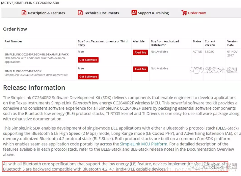The width and height of the screenshot is (241, 176).
Task: Click the Release Information heading
Action: (x=34, y=88)
